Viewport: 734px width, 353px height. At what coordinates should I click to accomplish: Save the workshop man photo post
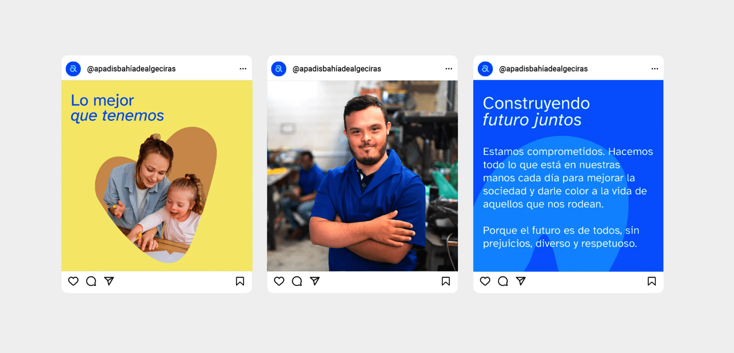pyautogui.click(x=446, y=281)
